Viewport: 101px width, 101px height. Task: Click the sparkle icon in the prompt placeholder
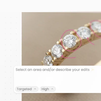click(x=92, y=70)
